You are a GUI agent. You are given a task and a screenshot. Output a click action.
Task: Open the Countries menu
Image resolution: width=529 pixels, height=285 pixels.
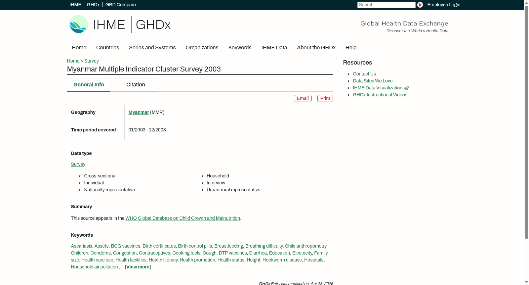pyautogui.click(x=107, y=48)
